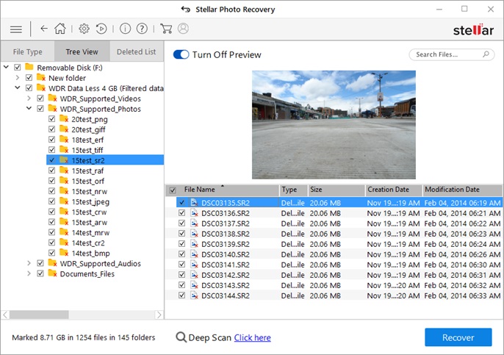The height and width of the screenshot is (355, 504).
Task: Uncheck the 15test_orf checkbox
Action: click(51, 180)
